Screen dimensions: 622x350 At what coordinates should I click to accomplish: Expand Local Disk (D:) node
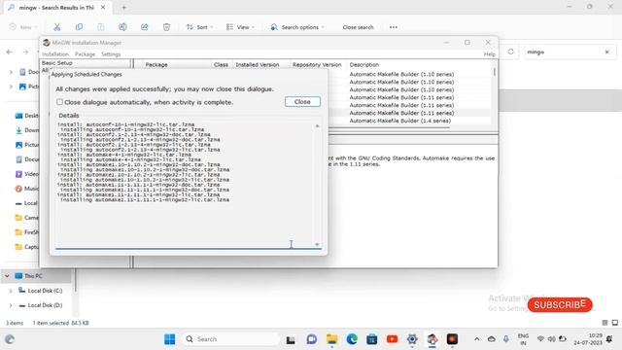click(11, 305)
